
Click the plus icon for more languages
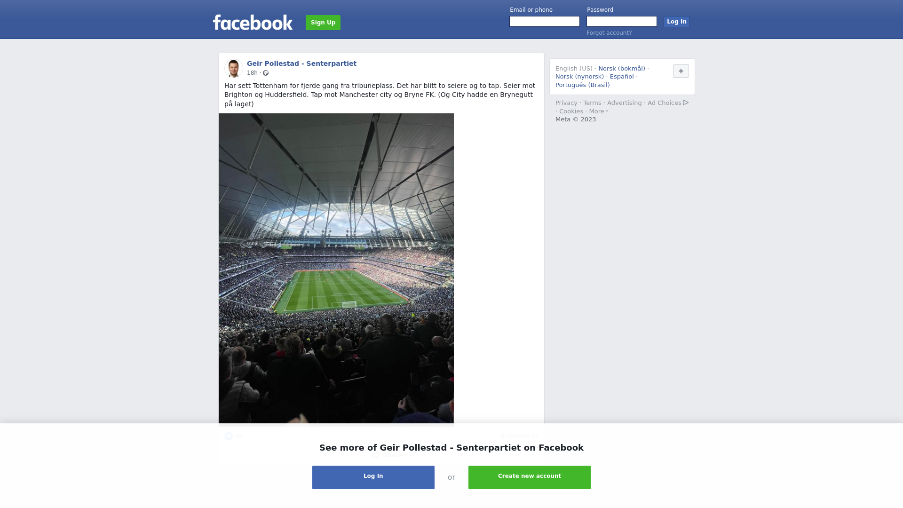click(x=681, y=71)
